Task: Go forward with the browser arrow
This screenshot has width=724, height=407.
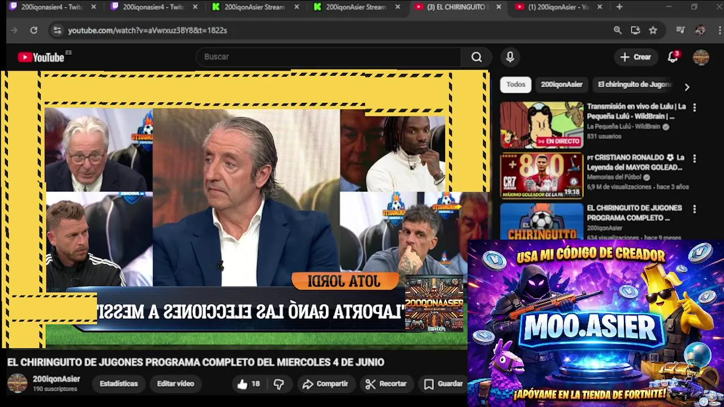Action: [14, 31]
